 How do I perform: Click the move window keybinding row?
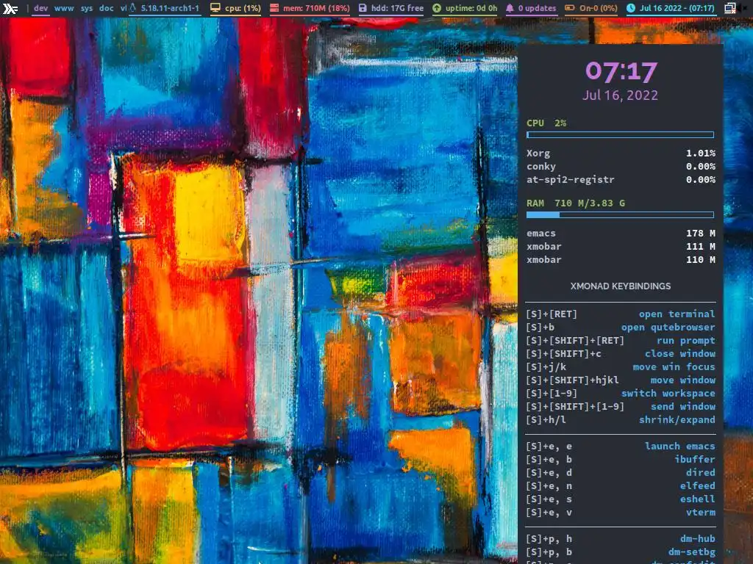(x=621, y=380)
